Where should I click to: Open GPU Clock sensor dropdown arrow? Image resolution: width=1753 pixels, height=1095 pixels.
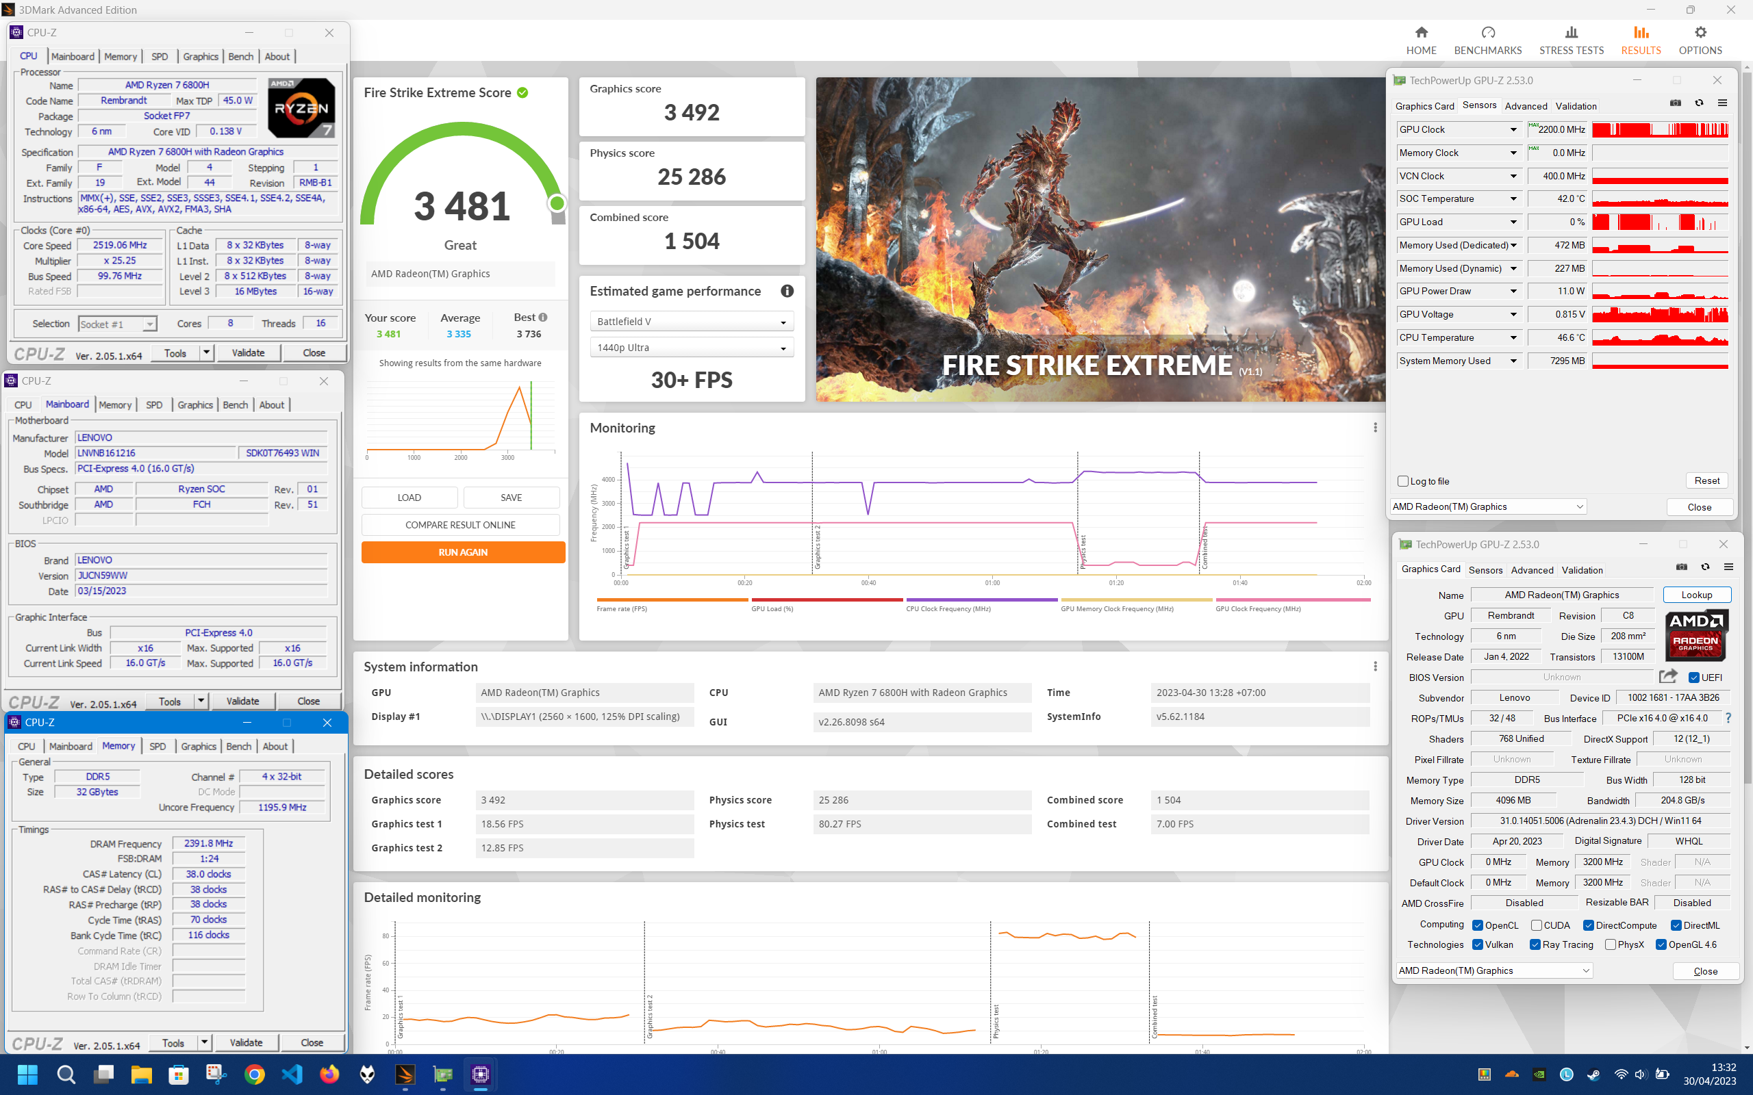point(1513,129)
